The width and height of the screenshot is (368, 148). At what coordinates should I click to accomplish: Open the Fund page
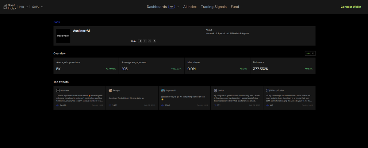tap(235, 7)
